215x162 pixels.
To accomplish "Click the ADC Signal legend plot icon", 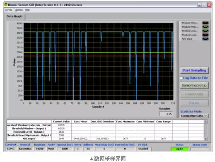I will [x=205, y=39].
